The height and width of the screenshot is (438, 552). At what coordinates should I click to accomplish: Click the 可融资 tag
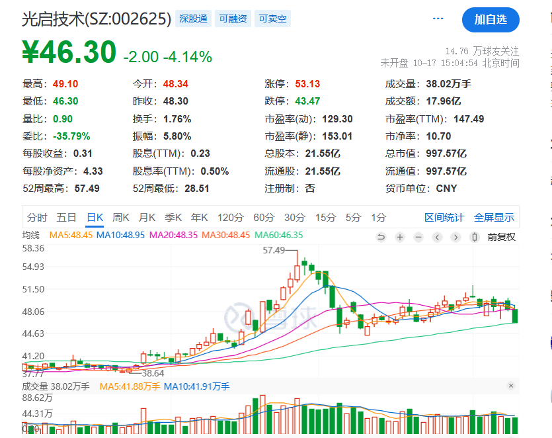[x=233, y=19]
